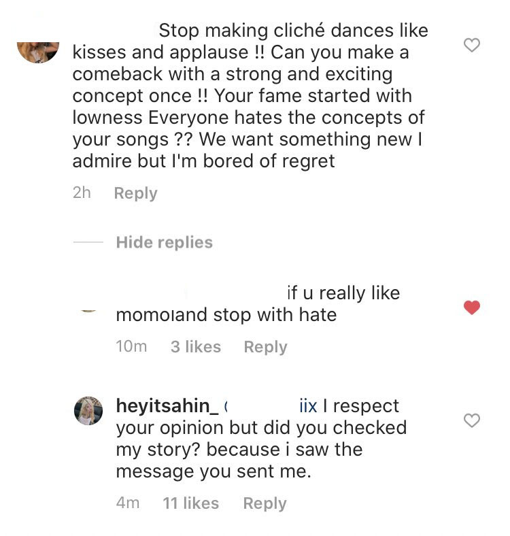Tap the "momoland stop with hate" text
Viewport: 510px width, 536px height.
pyautogui.click(x=226, y=316)
